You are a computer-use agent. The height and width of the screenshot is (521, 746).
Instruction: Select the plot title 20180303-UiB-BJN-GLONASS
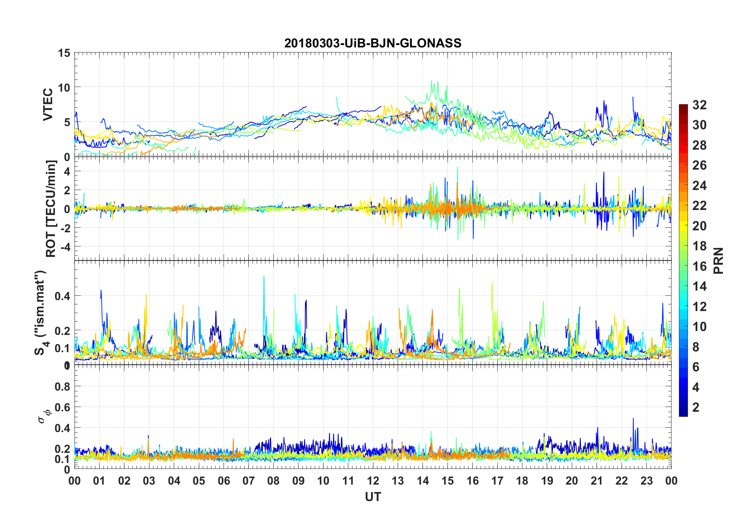[373, 43]
